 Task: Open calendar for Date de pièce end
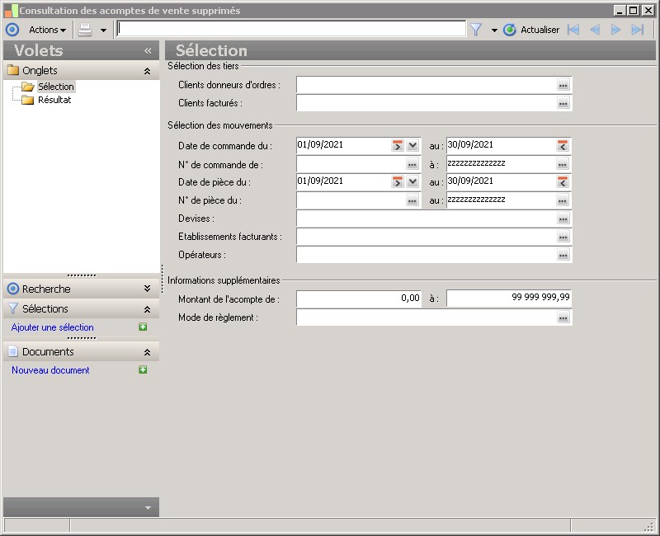pyautogui.click(x=563, y=181)
